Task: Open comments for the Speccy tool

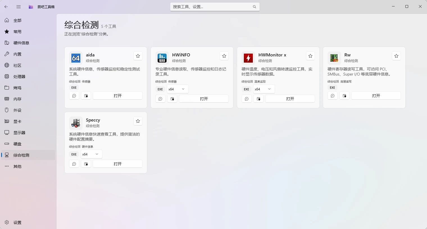Action: tap(74, 164)
